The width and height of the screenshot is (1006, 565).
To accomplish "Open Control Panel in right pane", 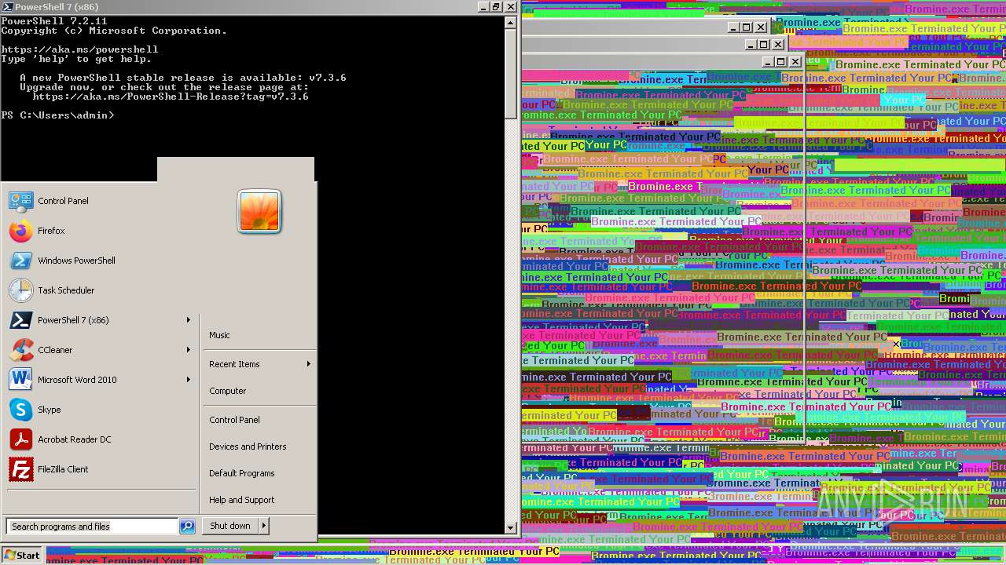I will coord(234,420).
